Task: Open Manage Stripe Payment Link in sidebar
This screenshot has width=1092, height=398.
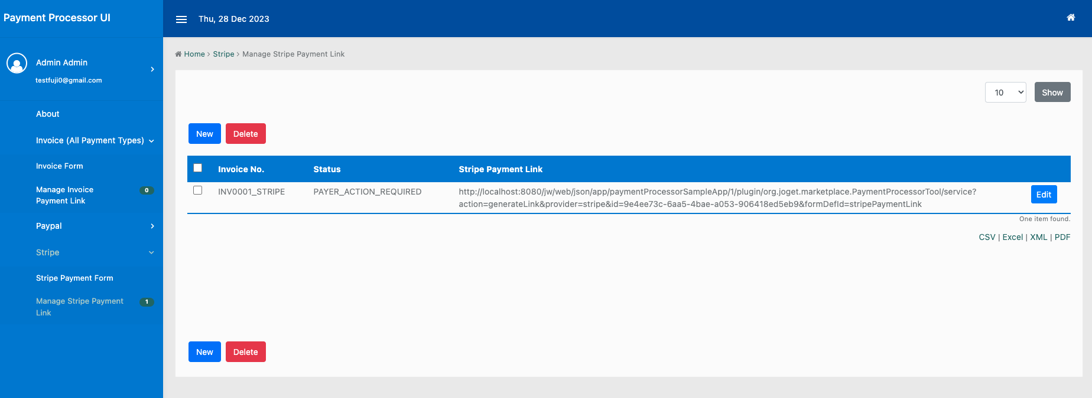Action: [80, 307]
